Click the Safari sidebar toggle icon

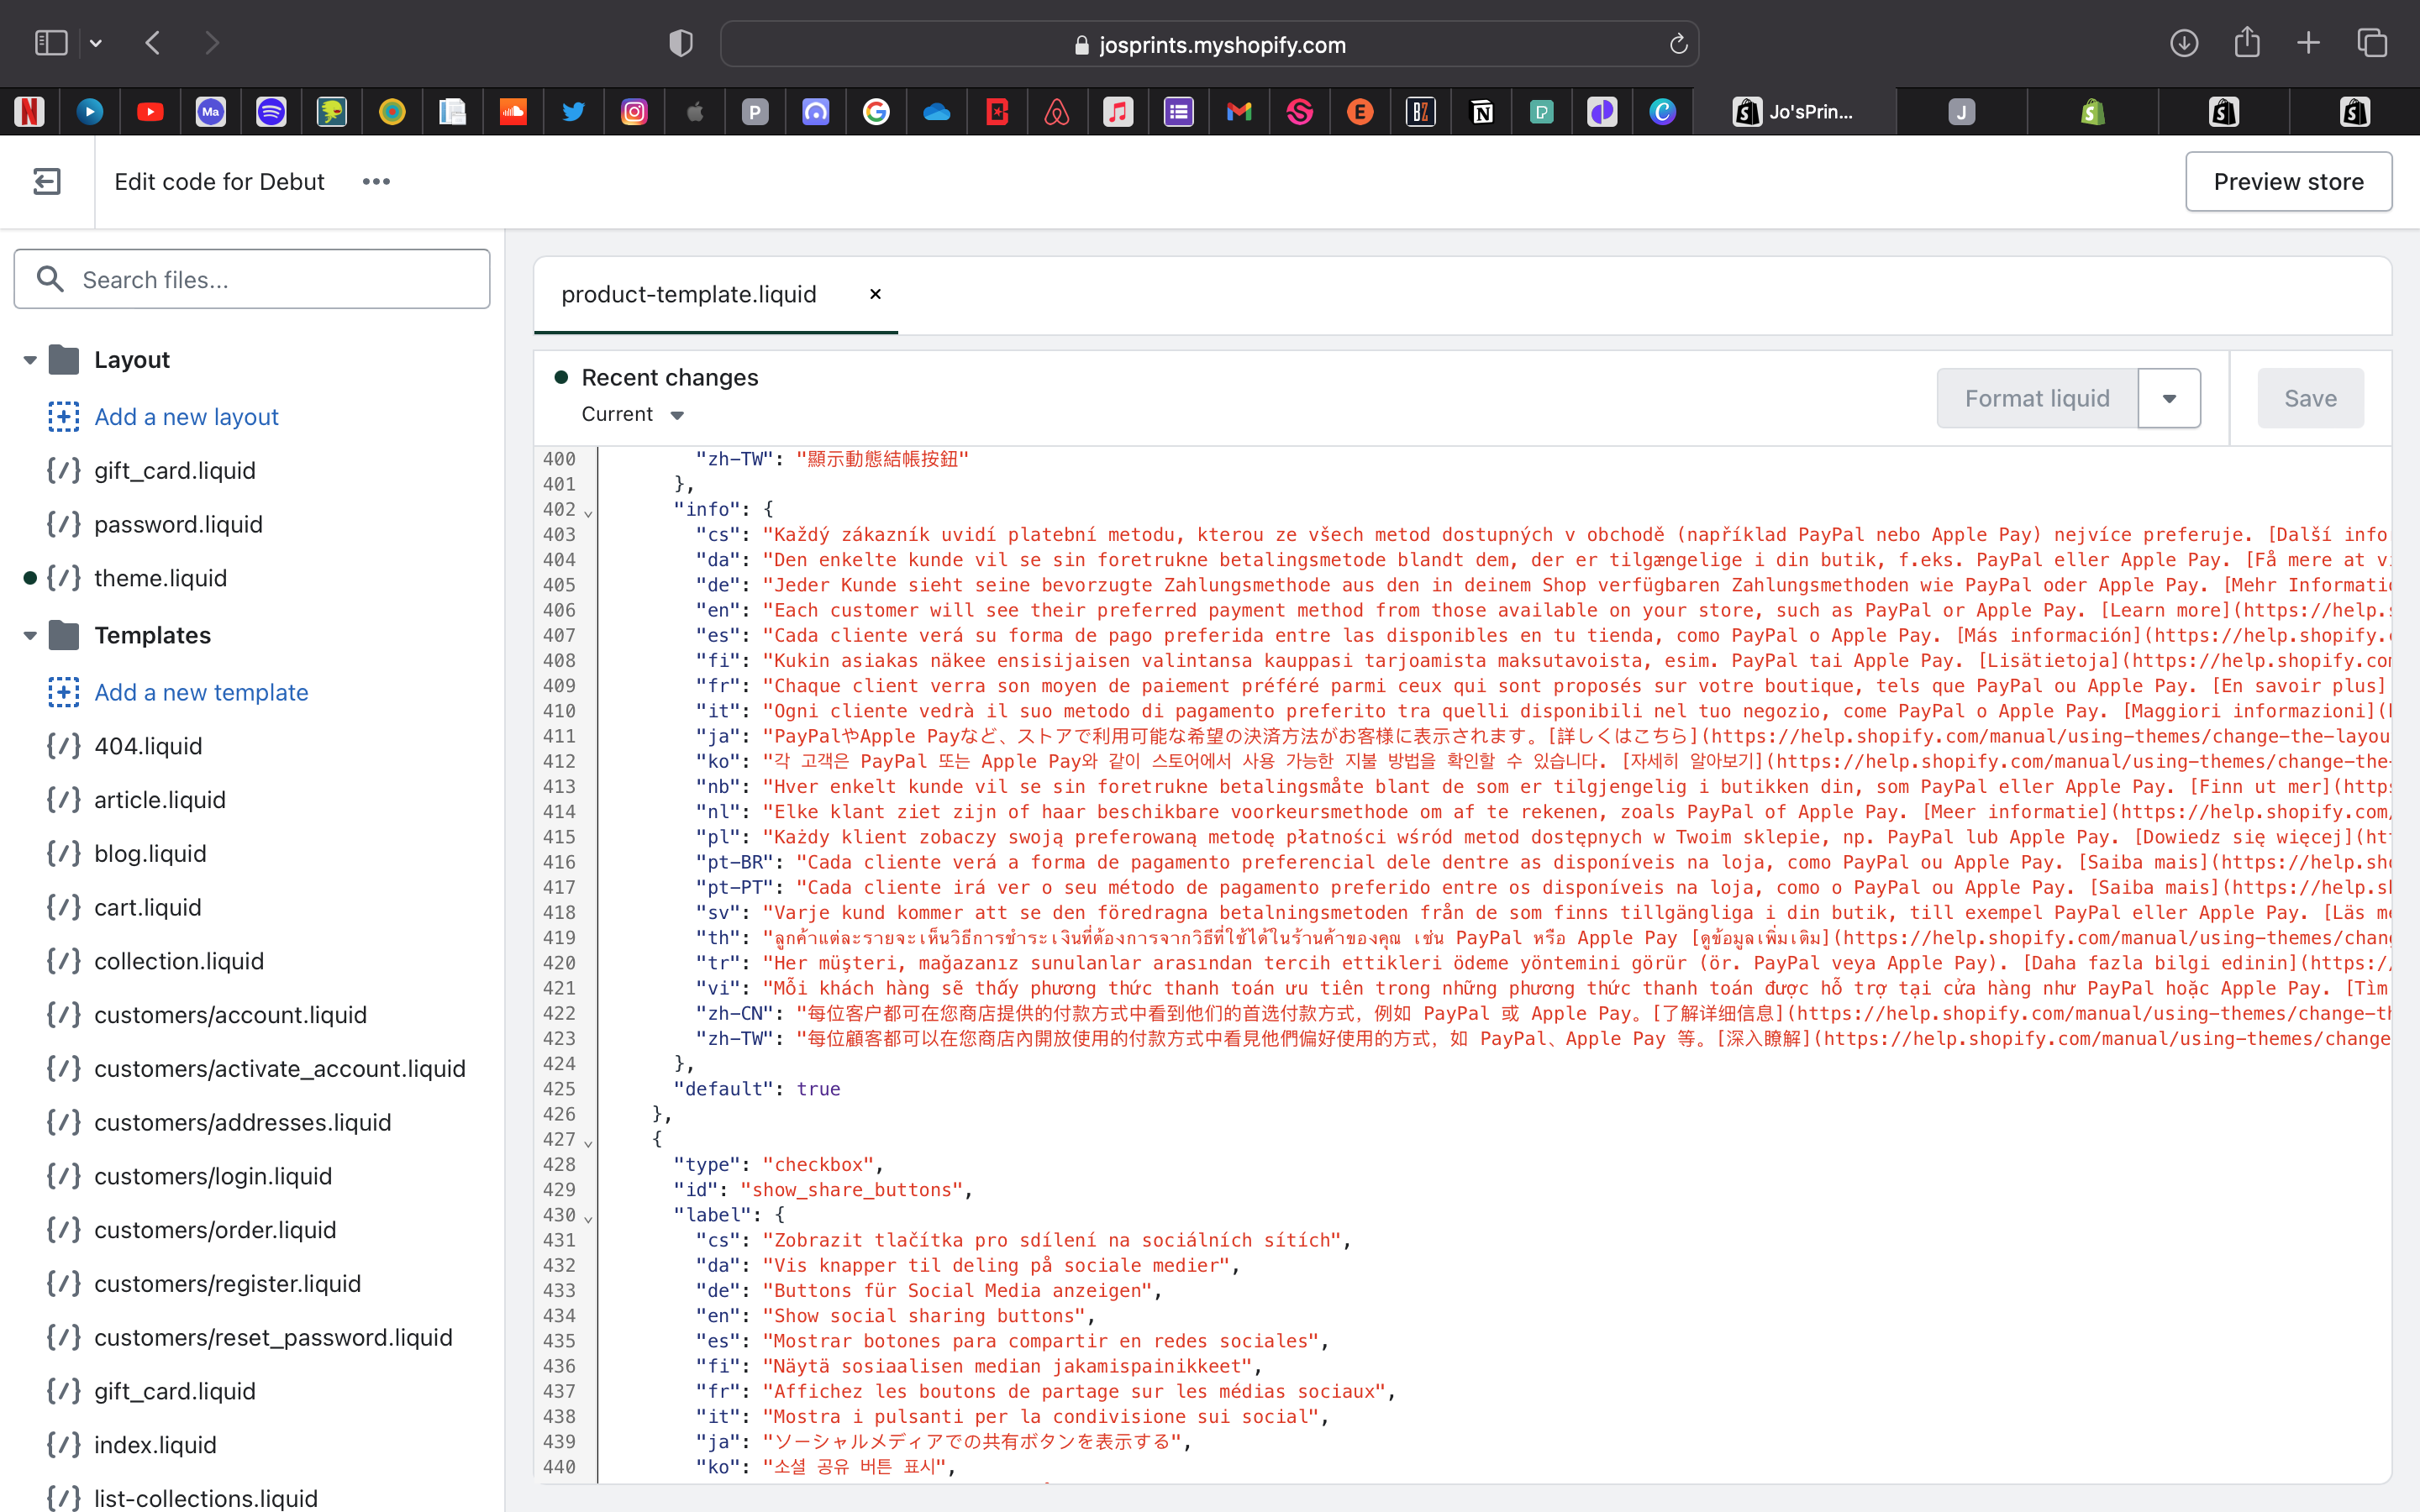click(51, 43)
